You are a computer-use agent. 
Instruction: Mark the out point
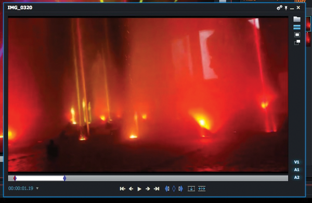(x=180, y=188)
